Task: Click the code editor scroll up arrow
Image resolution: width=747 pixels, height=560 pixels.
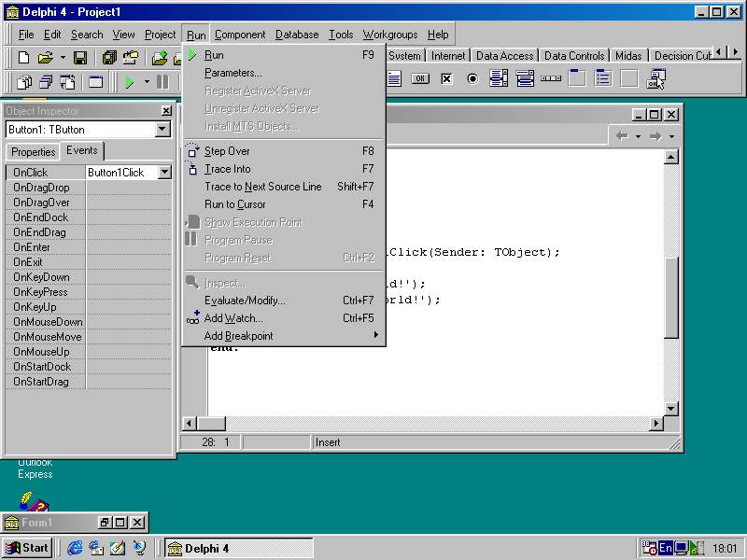Action: 670,157
